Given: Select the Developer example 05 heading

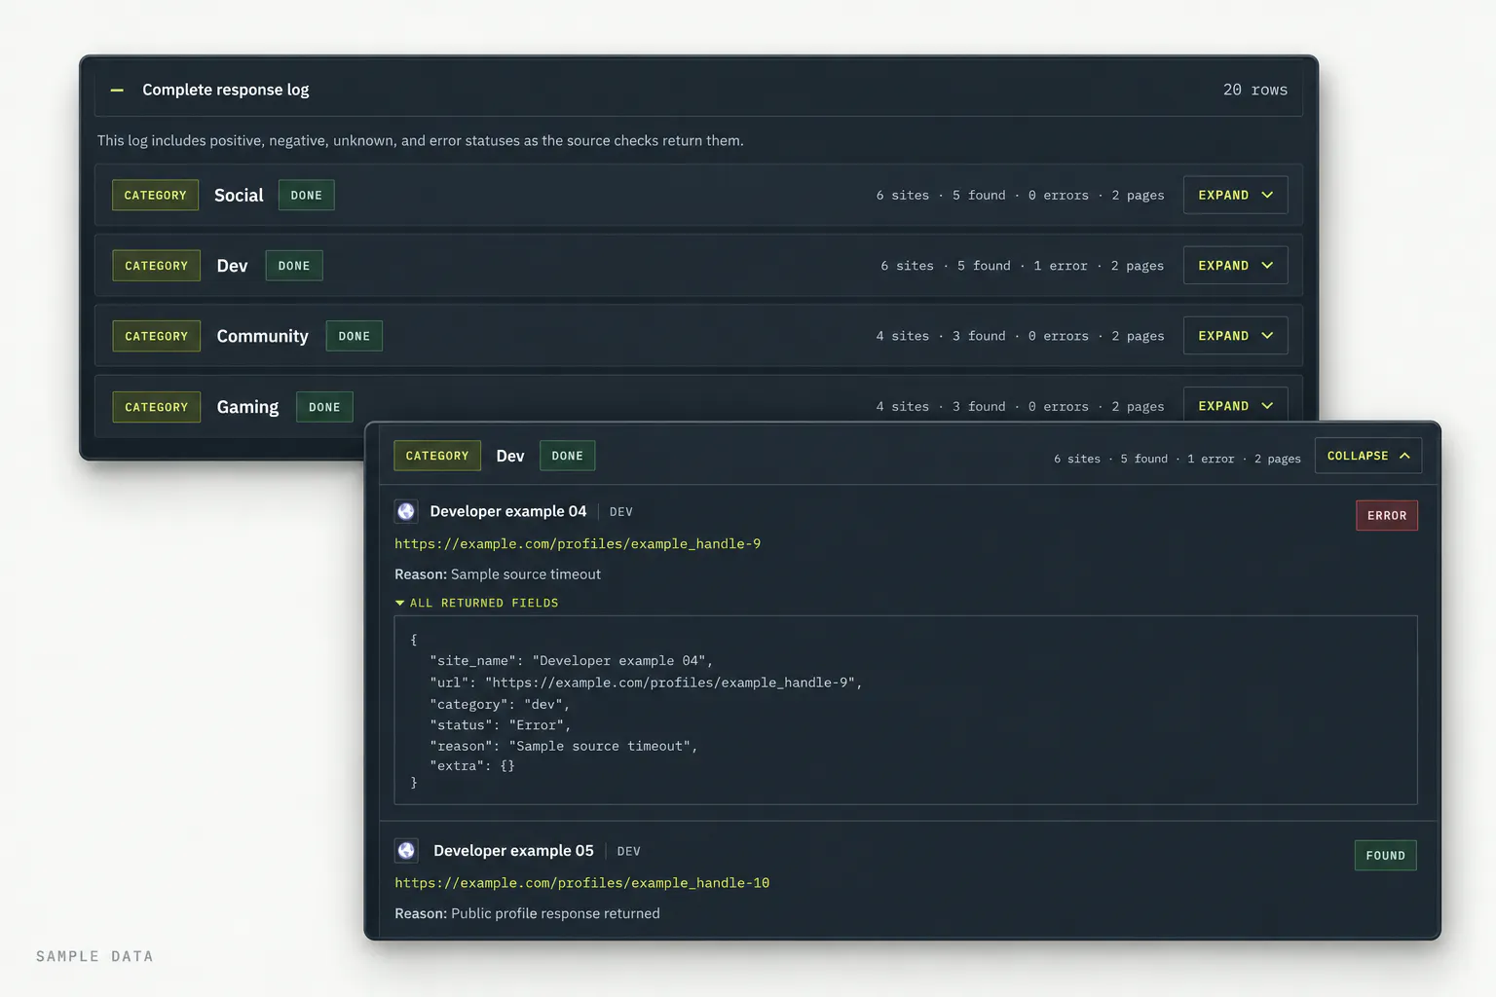Looking at the screenshot, I should point(513,851).
